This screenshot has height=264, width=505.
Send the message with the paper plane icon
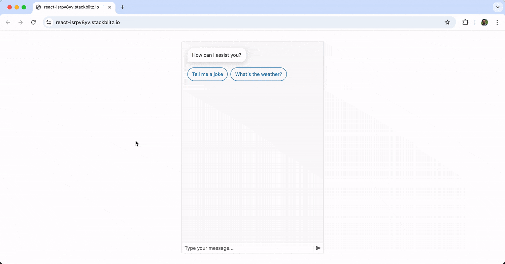pos(318,248)
